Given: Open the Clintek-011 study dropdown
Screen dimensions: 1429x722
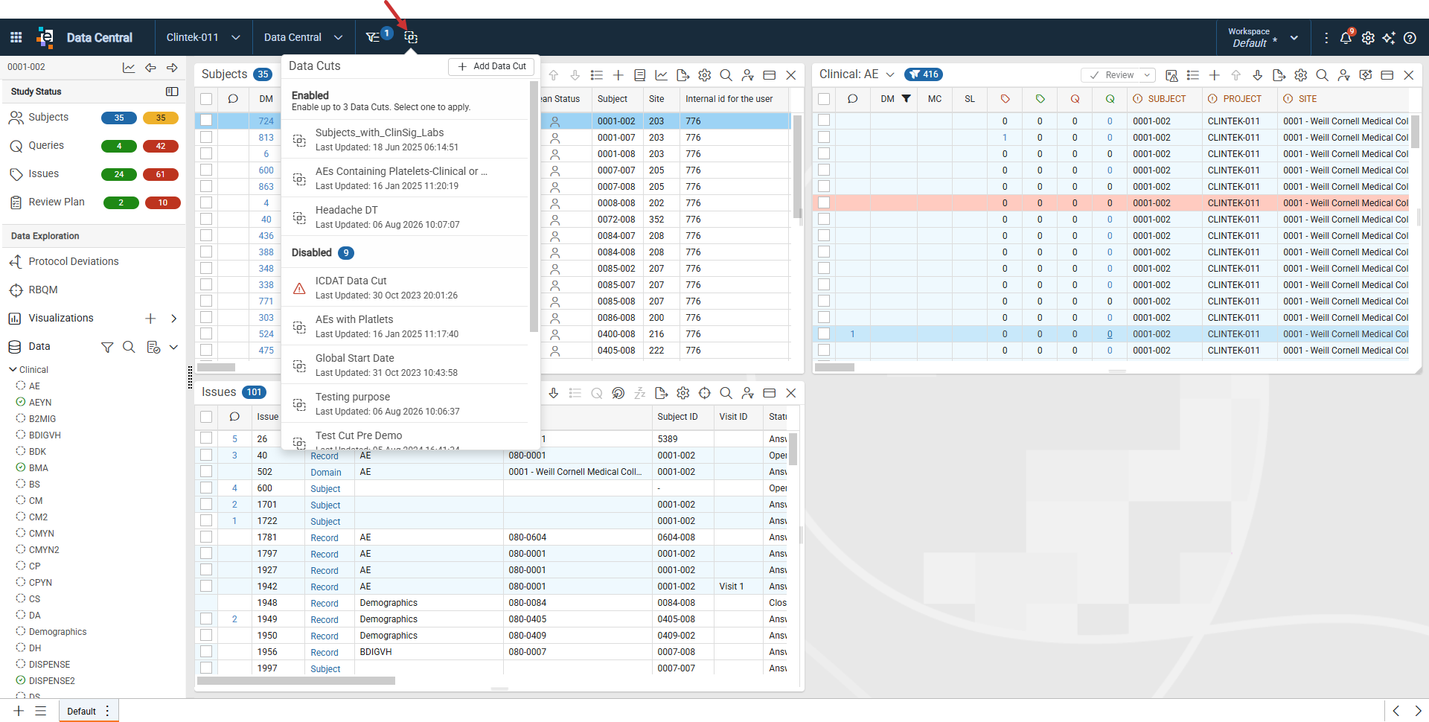Looking at the screenshot, I should coord(202,37).
